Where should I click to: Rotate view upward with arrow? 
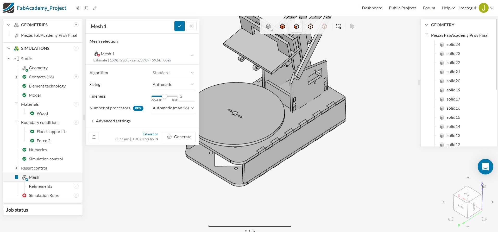468,178
